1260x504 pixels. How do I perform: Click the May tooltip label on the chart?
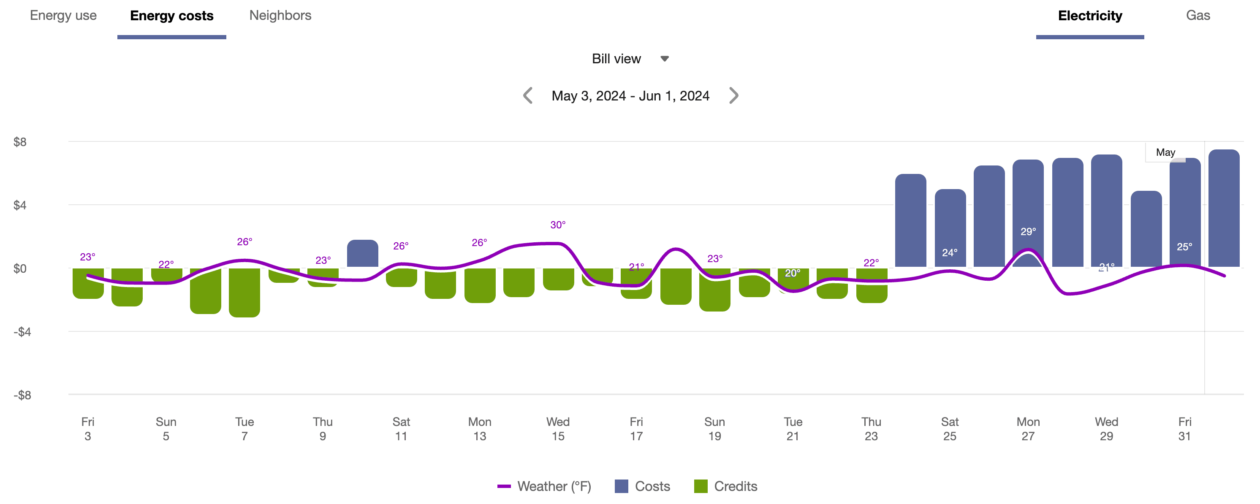[x=1165, y=152]
